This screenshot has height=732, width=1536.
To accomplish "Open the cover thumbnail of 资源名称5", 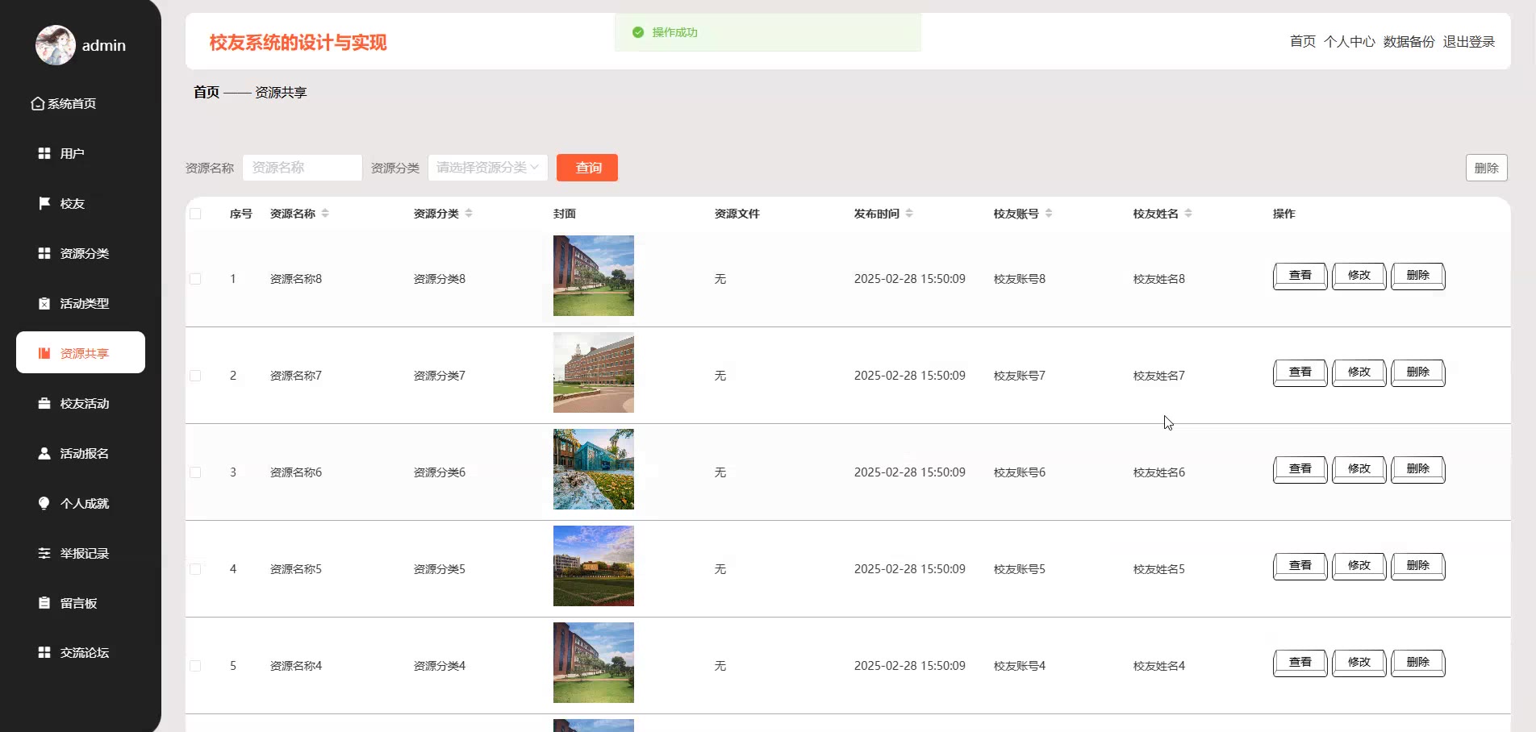I will pyautogui.click(x=594, y=566).
